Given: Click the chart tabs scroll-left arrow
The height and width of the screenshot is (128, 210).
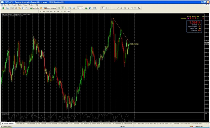Looking at the screenshot, I should pyautogui.click(x=206, y=124).
